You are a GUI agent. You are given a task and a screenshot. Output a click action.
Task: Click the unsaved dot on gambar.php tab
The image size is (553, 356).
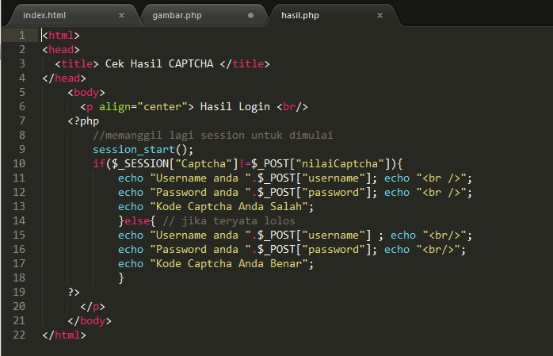coord(251,16)
